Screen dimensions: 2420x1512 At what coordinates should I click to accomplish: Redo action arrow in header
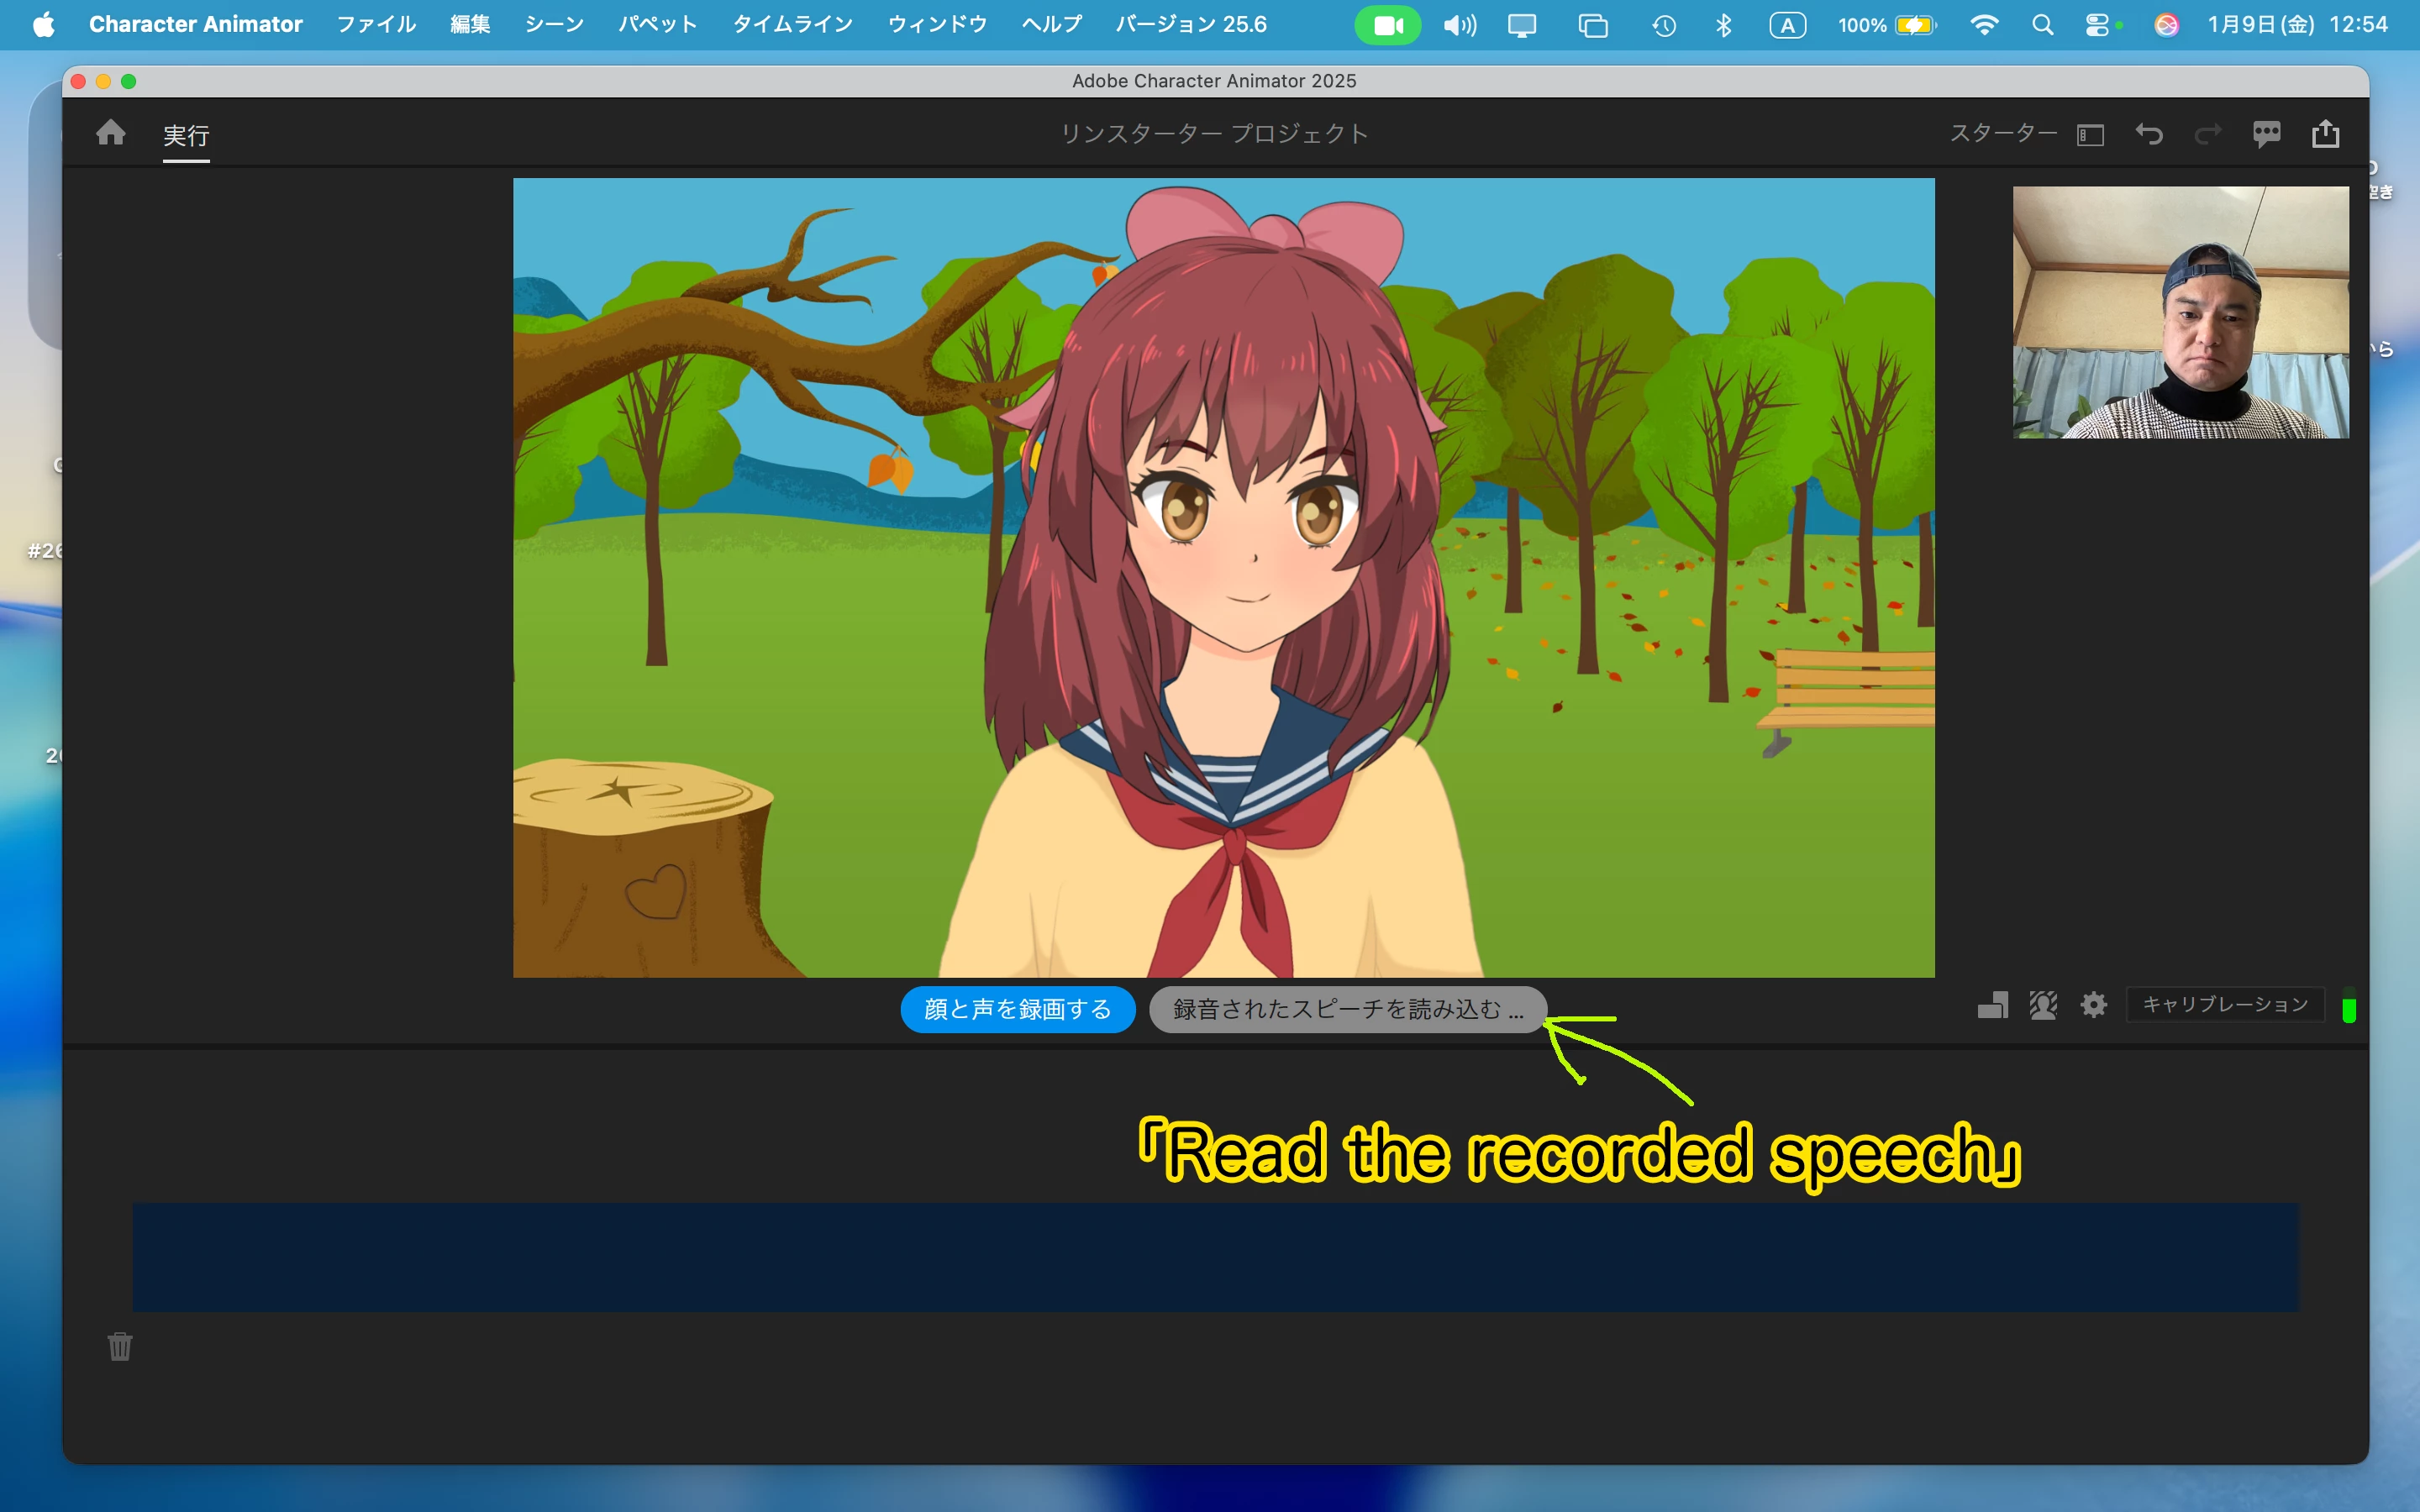2207,133
